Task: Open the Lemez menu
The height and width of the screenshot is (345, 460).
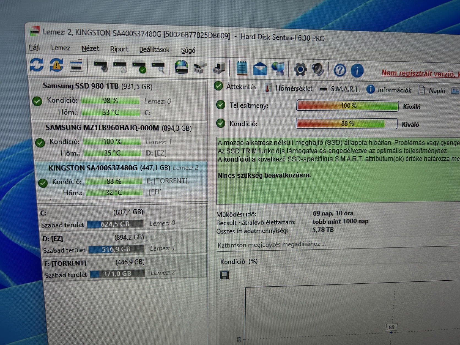Action: (x=61, y=48)
